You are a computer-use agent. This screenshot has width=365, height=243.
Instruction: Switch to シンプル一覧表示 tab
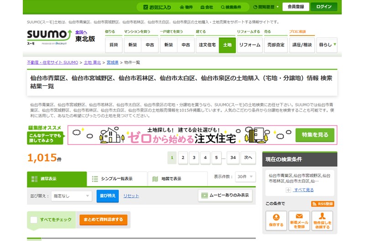[x=117, y=179]
